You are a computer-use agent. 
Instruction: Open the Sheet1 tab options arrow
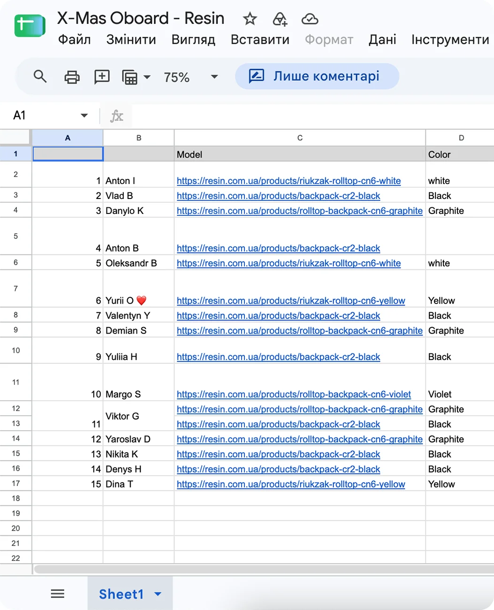click(158, 594)
